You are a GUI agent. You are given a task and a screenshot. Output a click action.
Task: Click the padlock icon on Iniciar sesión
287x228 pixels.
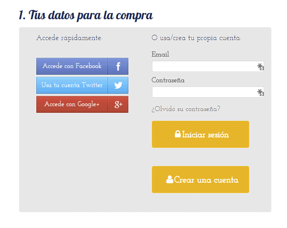click(x=177, y=134)
